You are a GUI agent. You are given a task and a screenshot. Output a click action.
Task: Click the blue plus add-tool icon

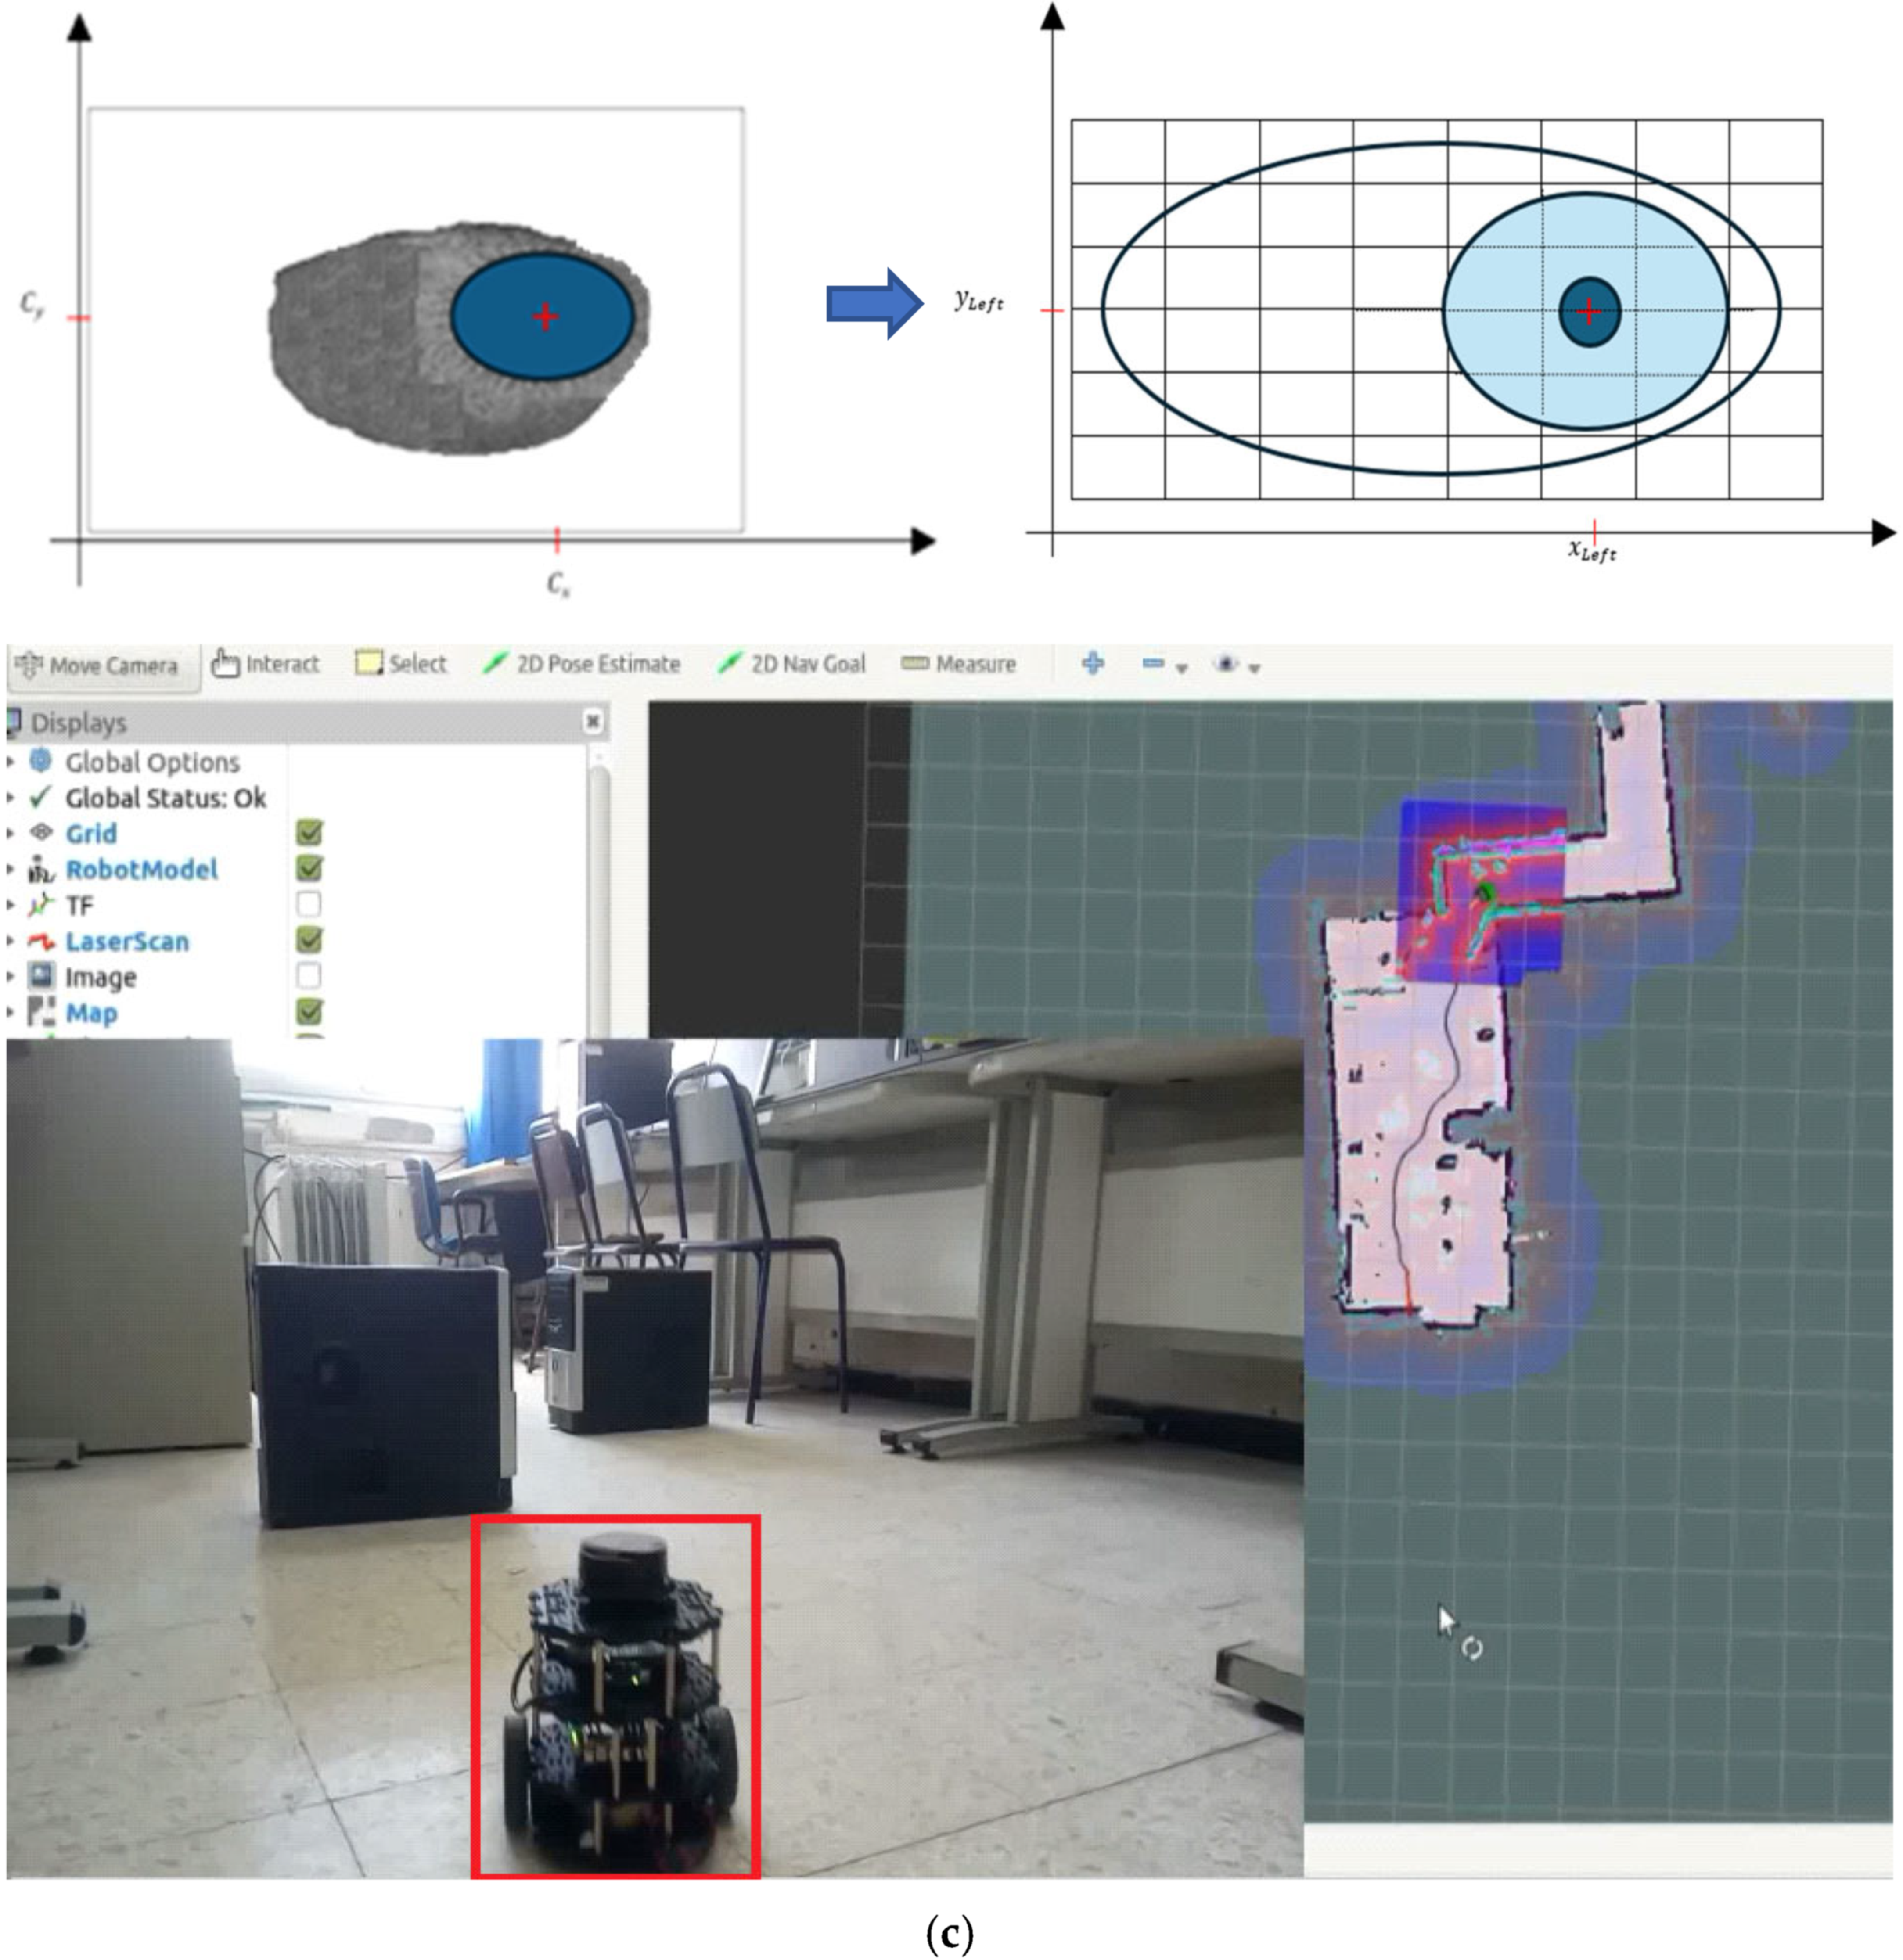(x=1093, y=663)
